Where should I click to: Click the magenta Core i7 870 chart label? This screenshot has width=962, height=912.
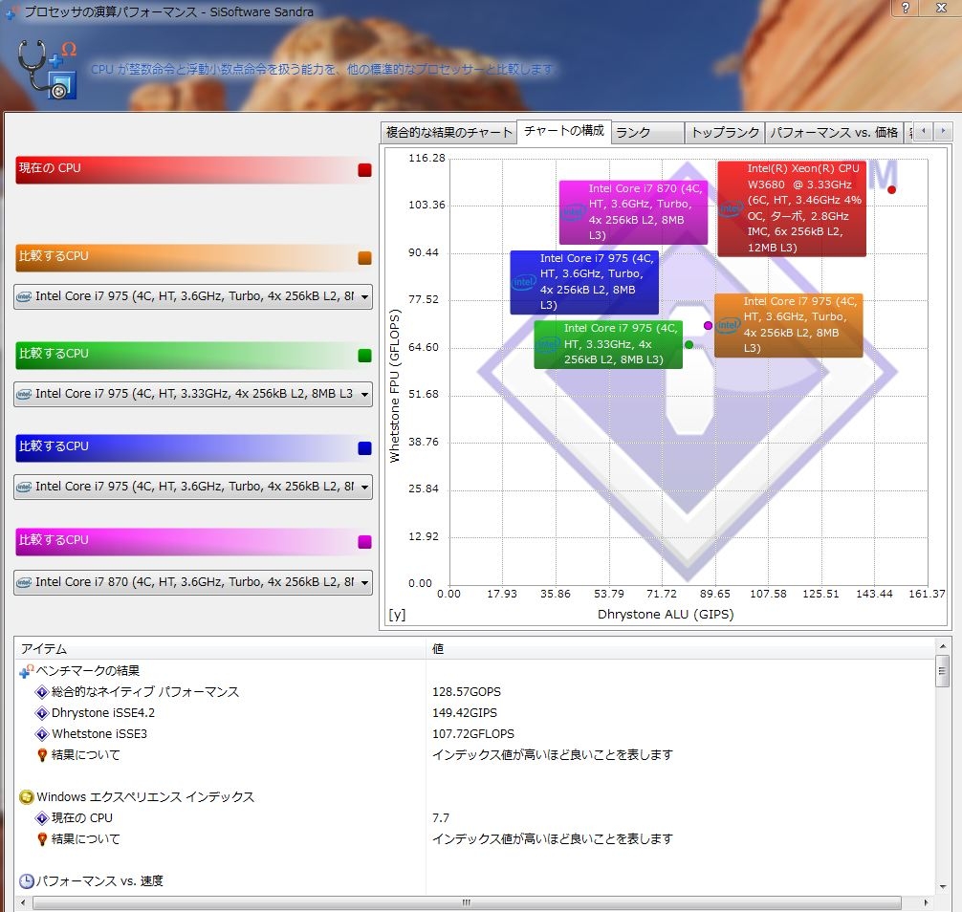pyautogui.click(x=633, y=212)
